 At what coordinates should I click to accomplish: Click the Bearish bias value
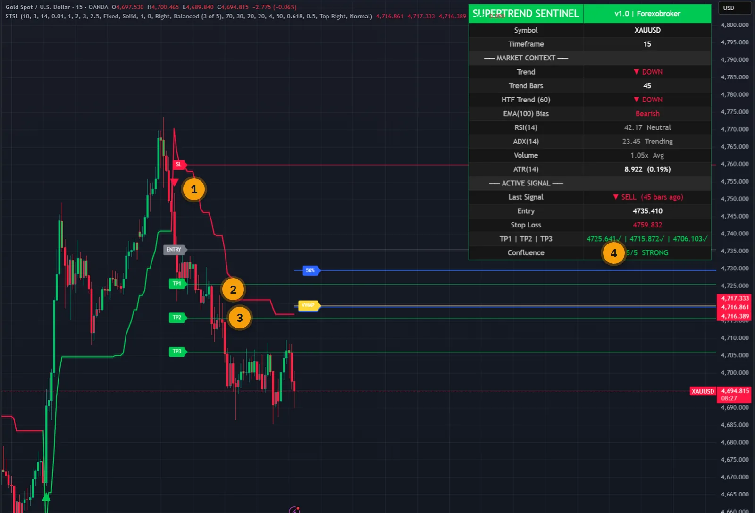tap(647, 114)
